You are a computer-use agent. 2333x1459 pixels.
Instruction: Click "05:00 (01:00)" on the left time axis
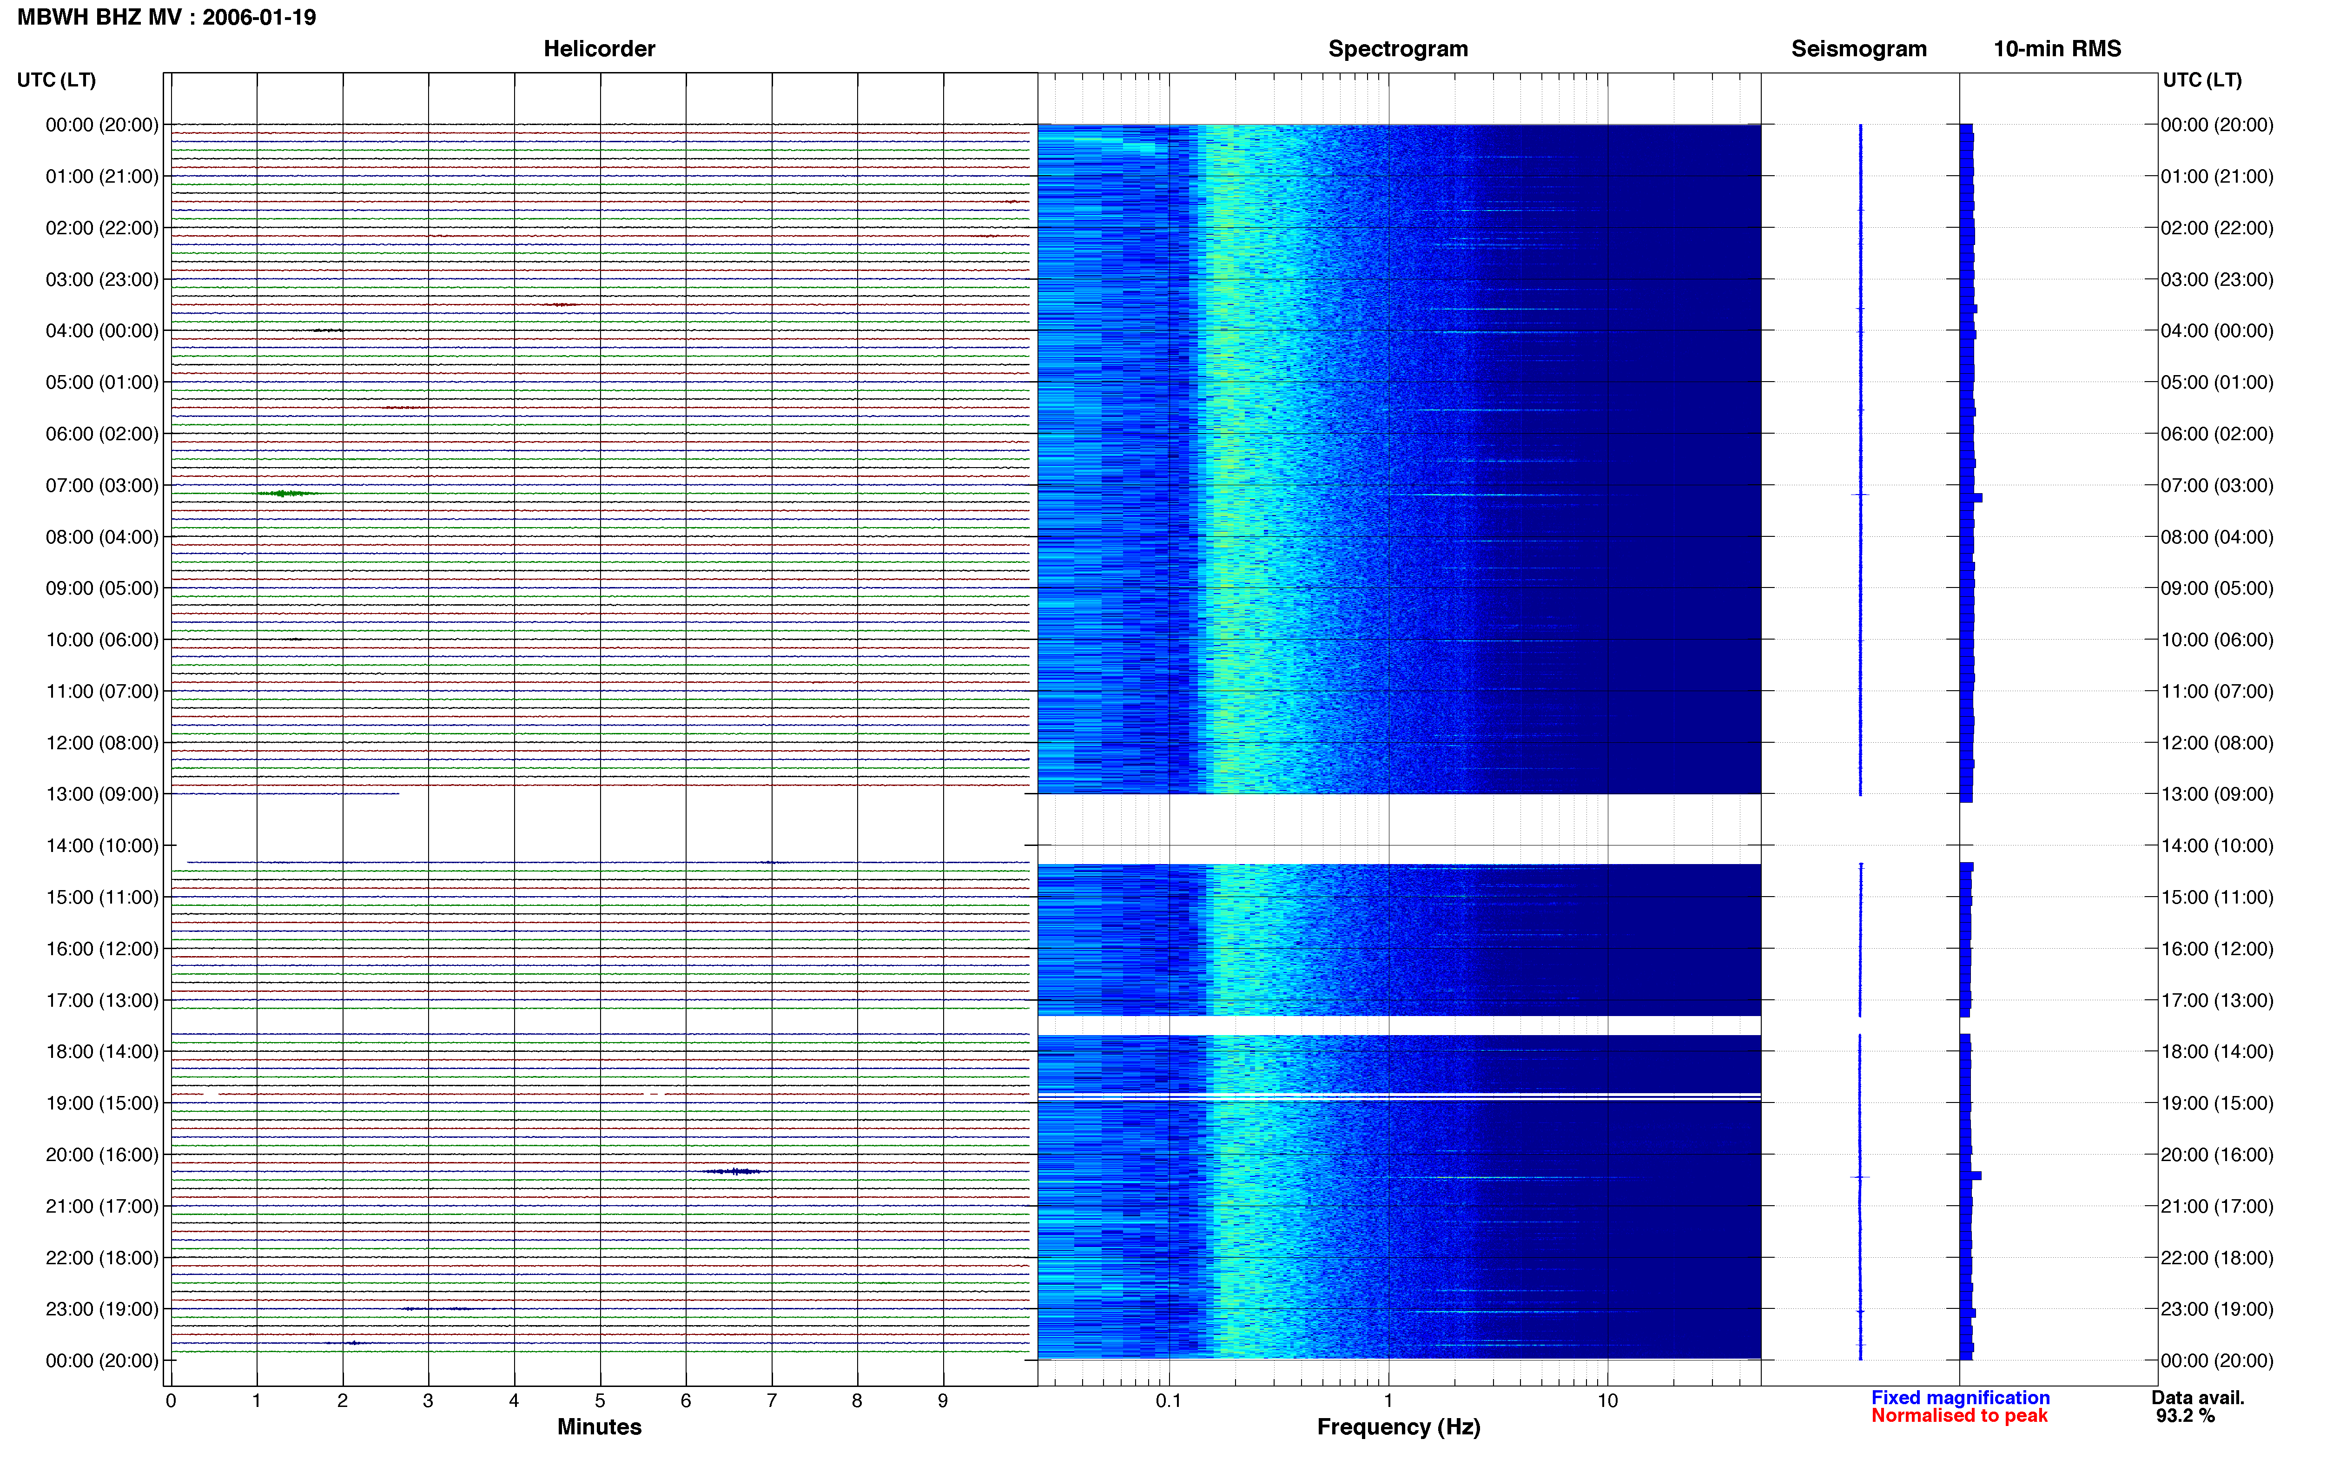tap(102, 382)
